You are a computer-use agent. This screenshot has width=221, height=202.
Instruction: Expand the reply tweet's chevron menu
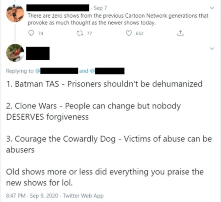[x=212, y=49]
